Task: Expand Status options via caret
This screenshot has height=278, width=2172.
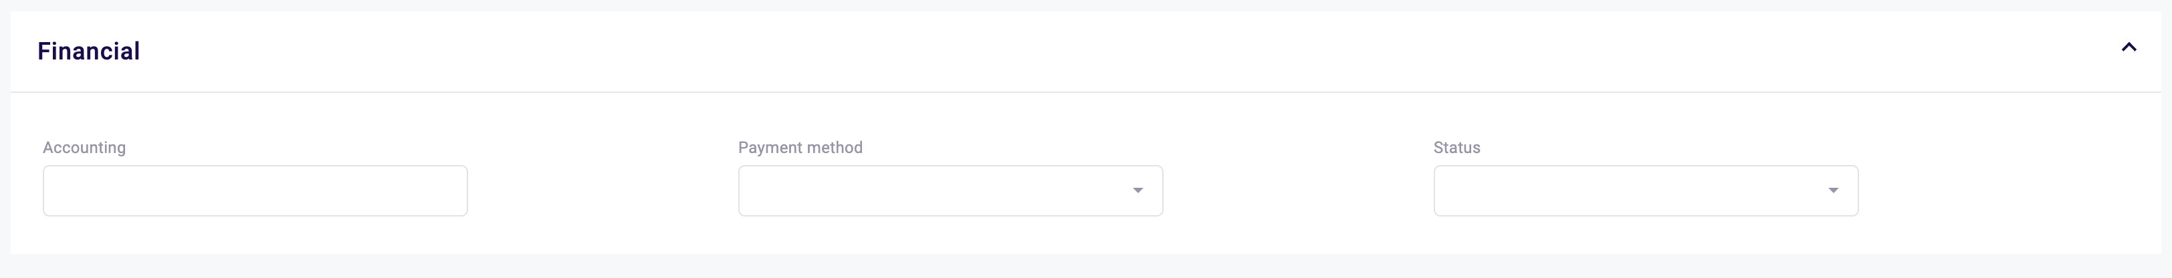Action: click(1832, 191)
